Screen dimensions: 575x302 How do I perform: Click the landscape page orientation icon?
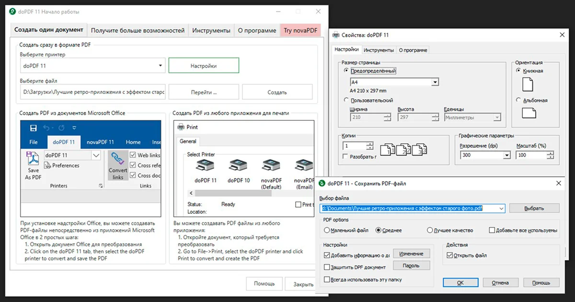point(529,113)
